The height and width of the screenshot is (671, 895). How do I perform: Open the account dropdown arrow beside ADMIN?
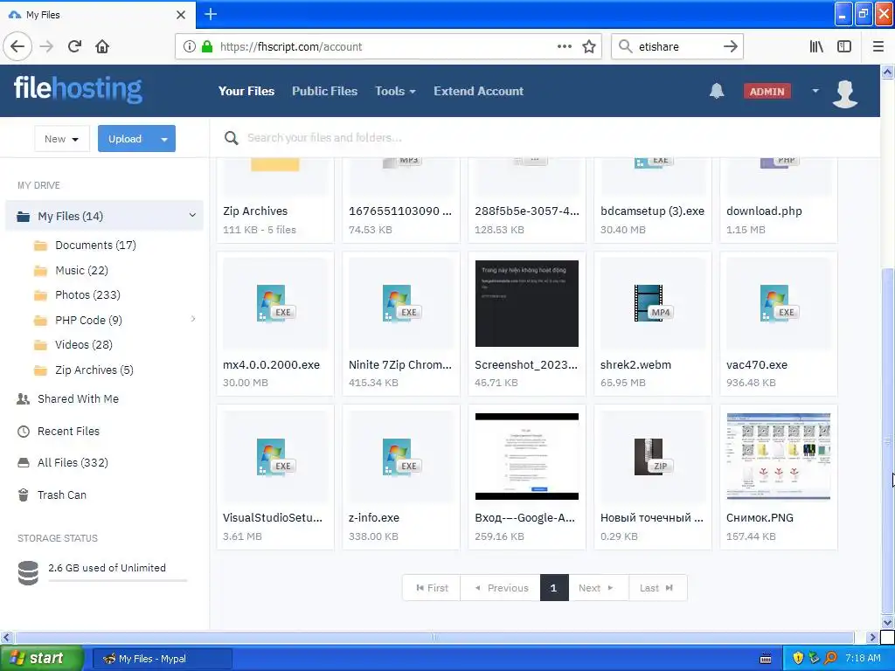click(x=815, y=91)
